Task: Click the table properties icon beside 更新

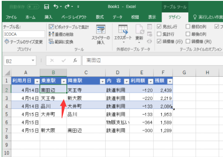Action: 149,27
